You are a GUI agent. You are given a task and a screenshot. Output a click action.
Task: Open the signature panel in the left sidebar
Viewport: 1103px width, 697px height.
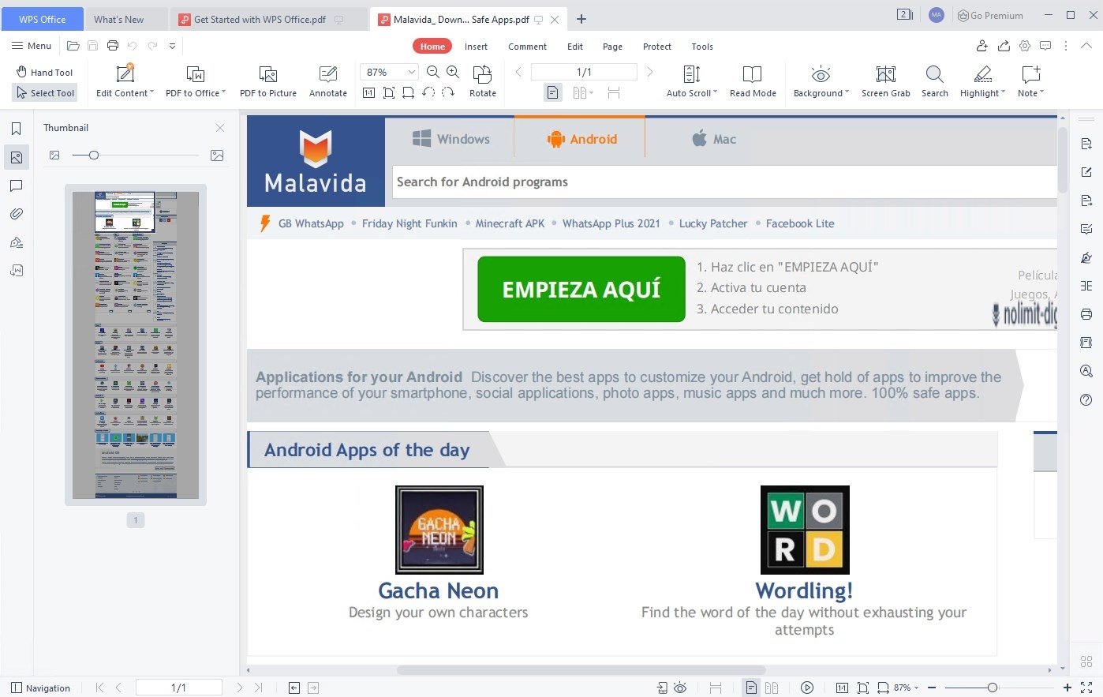pos(16,242)
